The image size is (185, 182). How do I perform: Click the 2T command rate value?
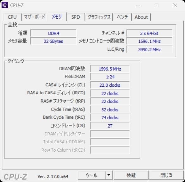(x=110, y=126)
